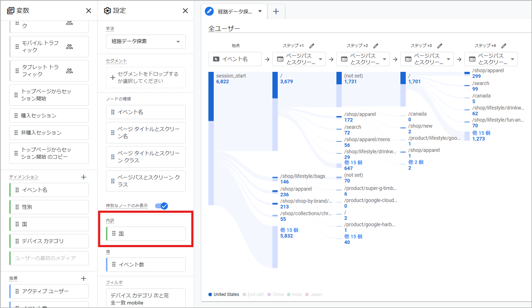Screen dimensions: 532x308
Task: Click the segment drop area in 設定
Action: click(x=146, y=78)
